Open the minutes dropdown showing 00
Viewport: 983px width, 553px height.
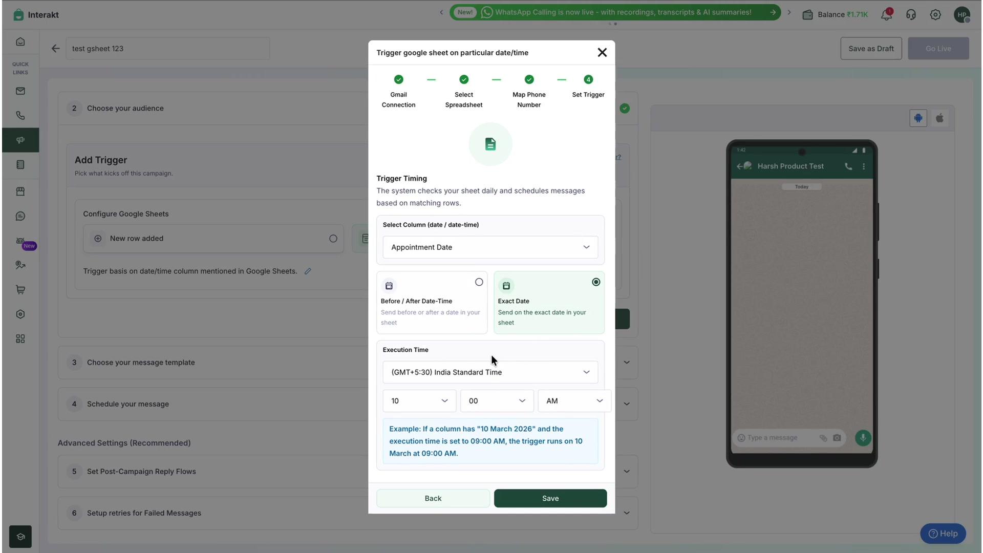pos(497,401)
